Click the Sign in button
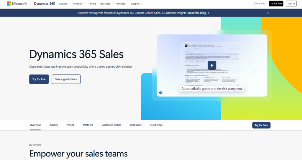The width and height of the screenshot is (302, 160). (291, 4)
